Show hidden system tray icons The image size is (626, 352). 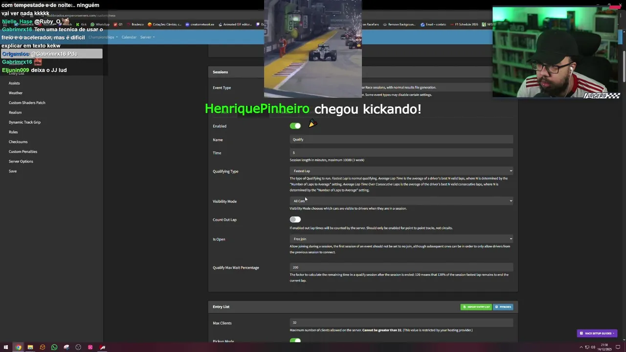tap(581, 347)
